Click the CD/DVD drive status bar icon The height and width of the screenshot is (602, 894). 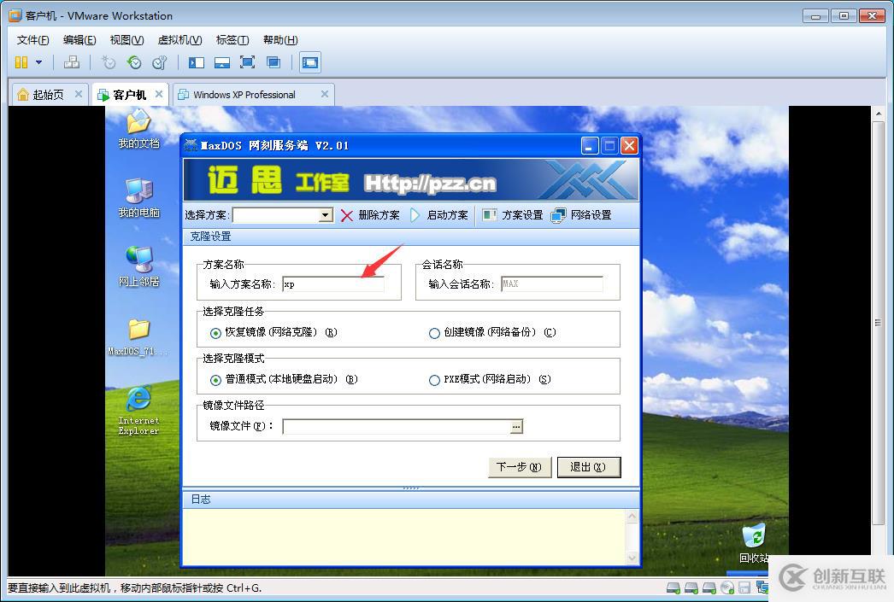coord(727,587)
